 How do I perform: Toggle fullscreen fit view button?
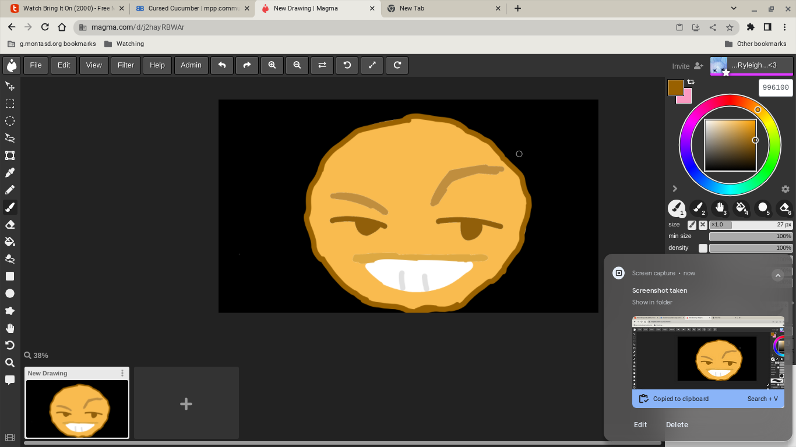(372, 65)
